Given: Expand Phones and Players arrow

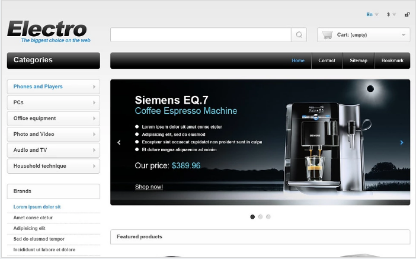Looking at the screenshot, I should pyautogui.click(x=94, y=87).
